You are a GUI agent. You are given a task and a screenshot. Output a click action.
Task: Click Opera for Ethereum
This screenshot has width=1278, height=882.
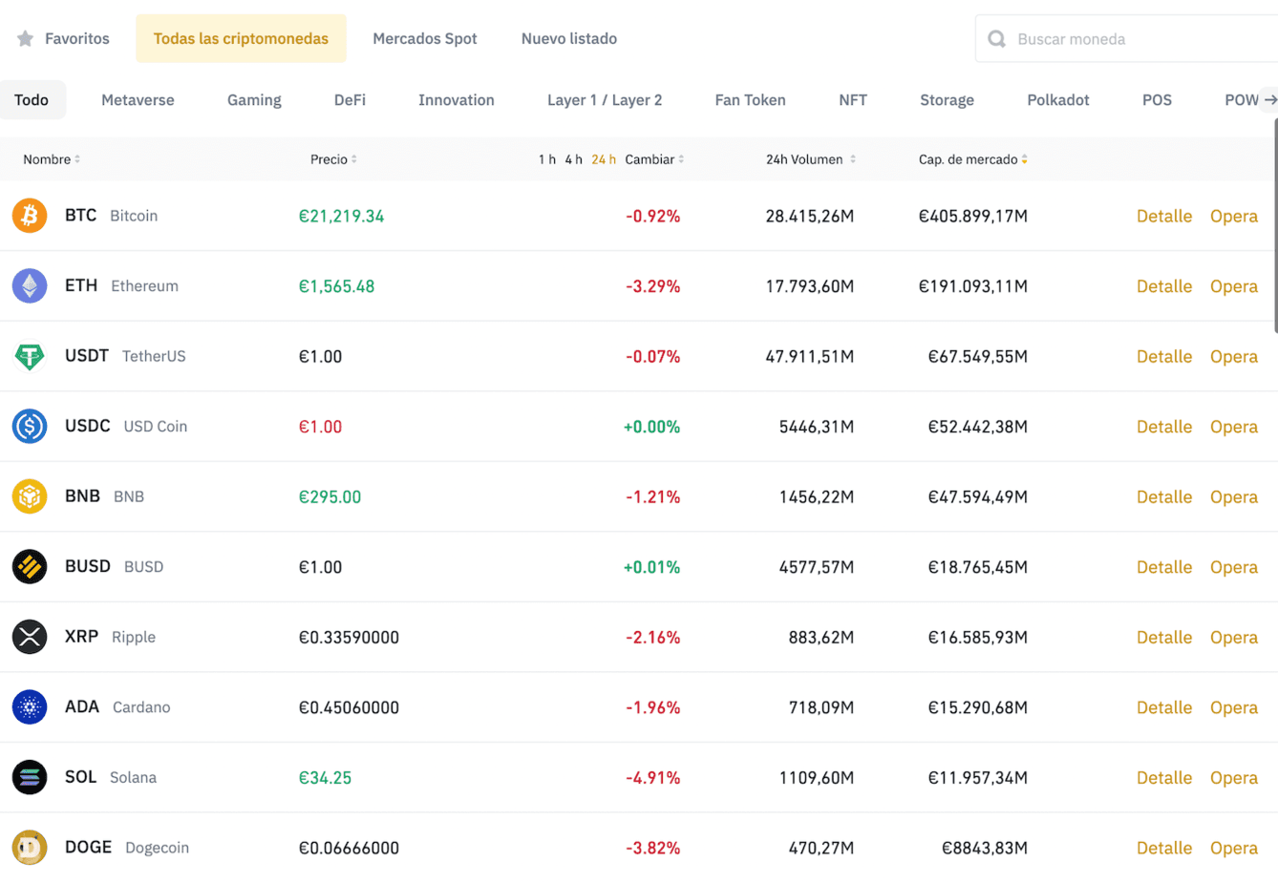(1234, 285)
